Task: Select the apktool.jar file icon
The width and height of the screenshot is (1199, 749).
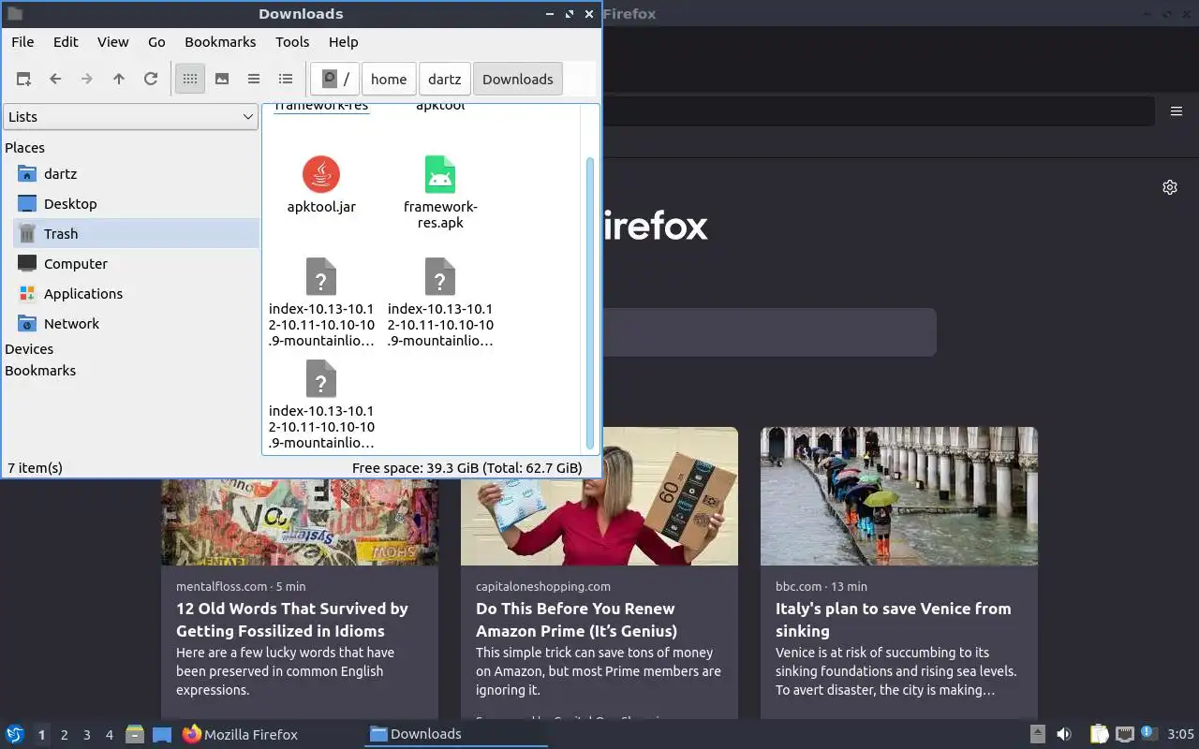Action: pyautogui.click(x=321, y=175)
